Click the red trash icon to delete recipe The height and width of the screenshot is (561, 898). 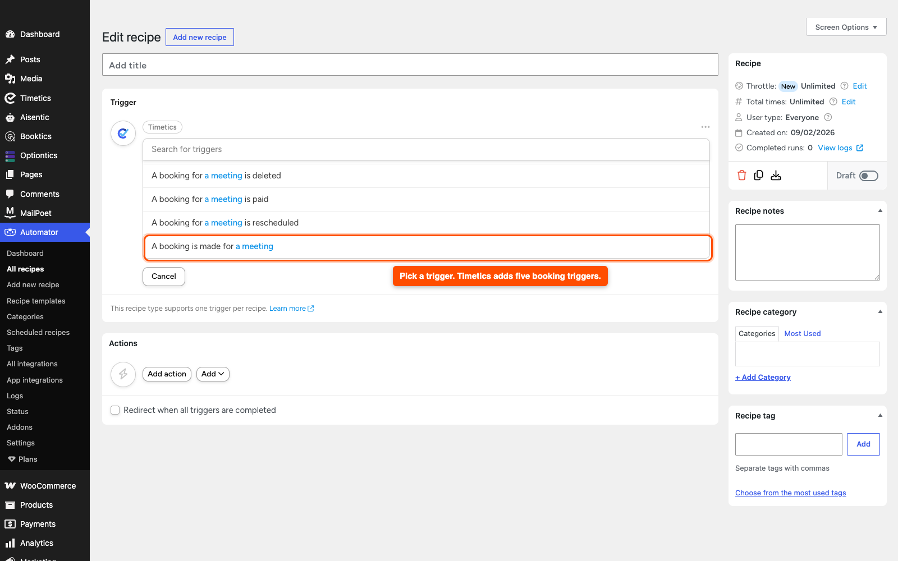tap(742, 176)
